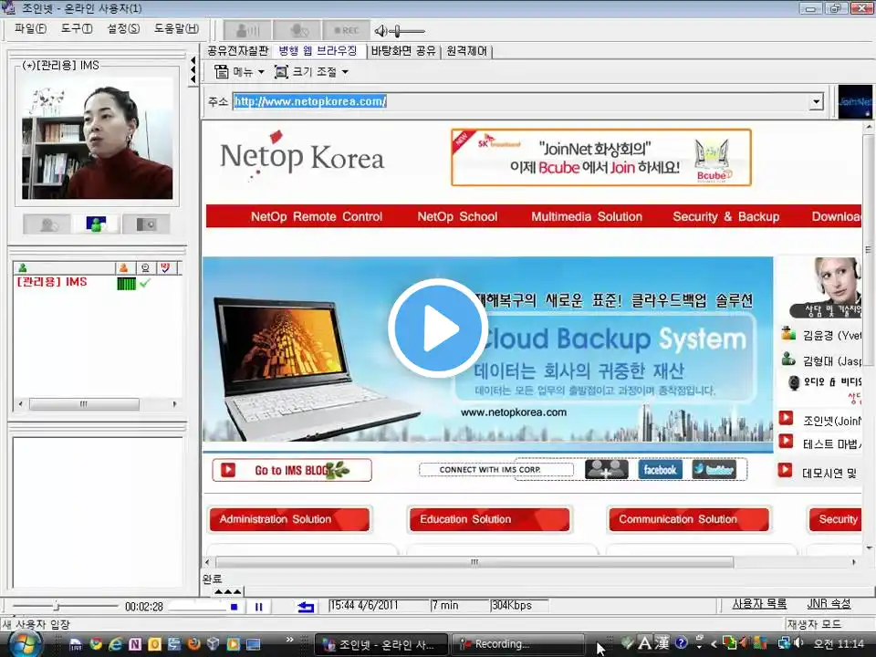Viewport: 876px width, 657px height.
Task: Click the webcam column header icon
Action: [x=145, y=268]
